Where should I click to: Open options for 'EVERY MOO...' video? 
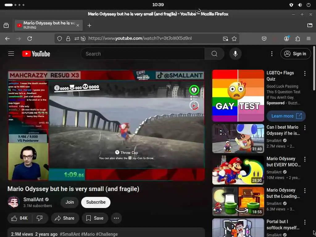point(305,159)
